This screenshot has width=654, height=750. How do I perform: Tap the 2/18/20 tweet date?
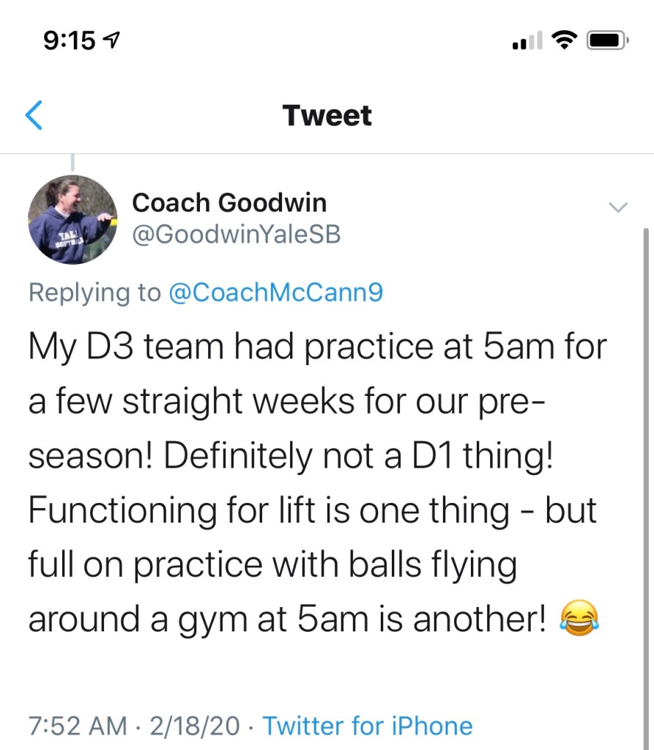(x=194, y=726)
